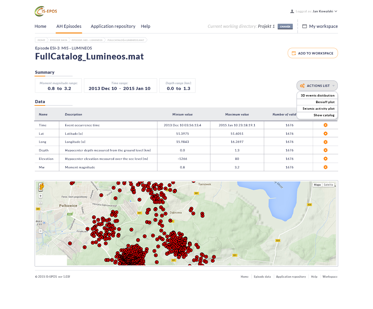
Task: Open actions gear for the Depth row
Action: (x=325, y=150)
